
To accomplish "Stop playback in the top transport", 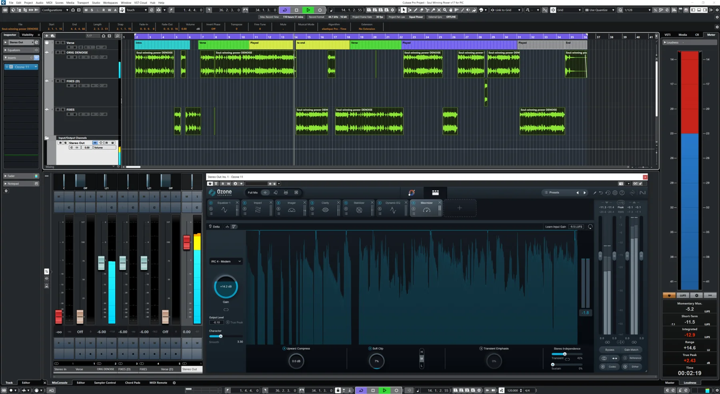I will 296,10.
